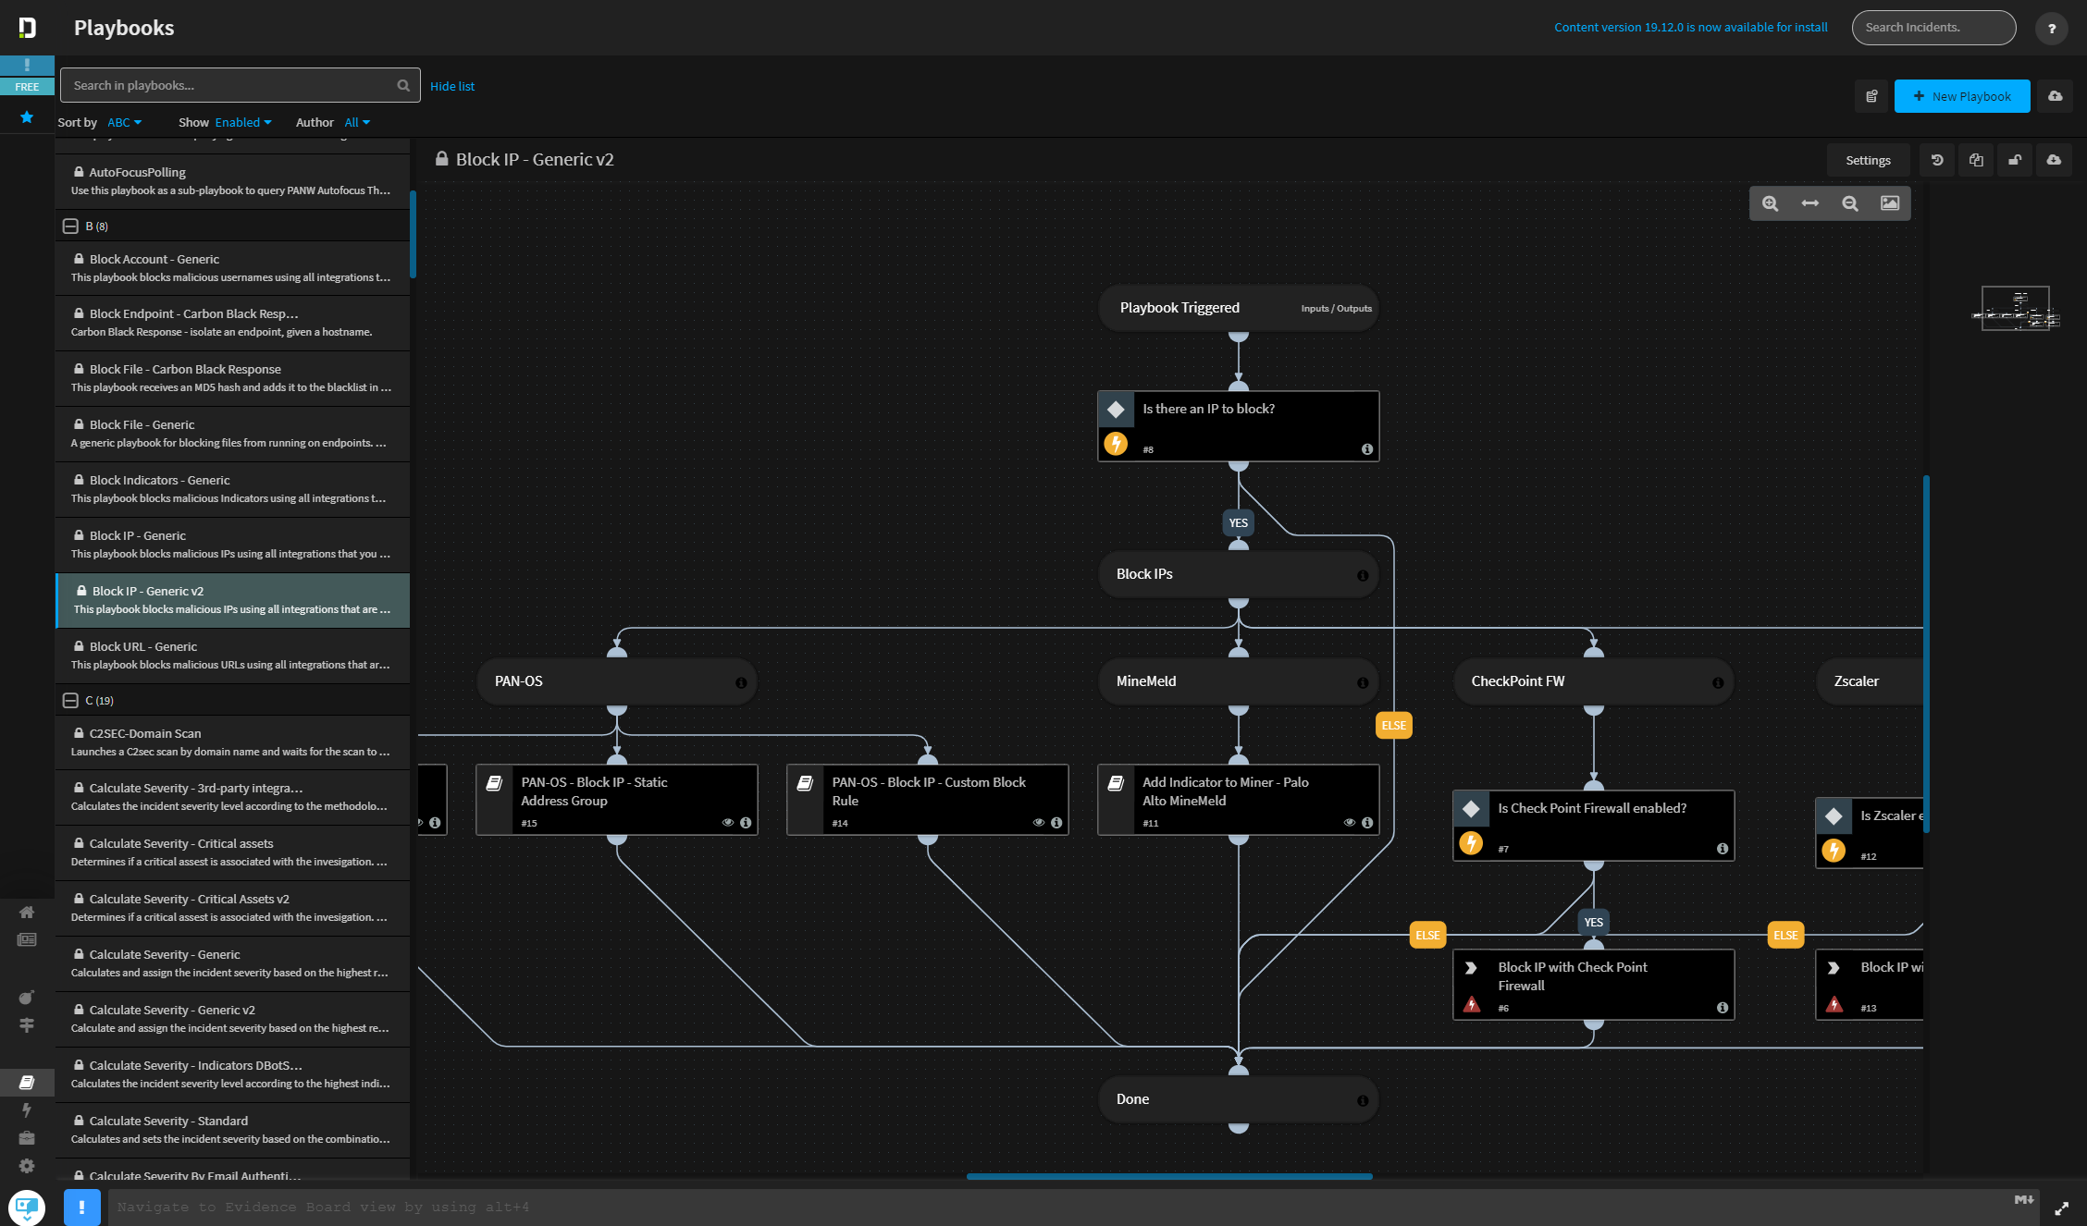
Task: Open Inputs / Outputs on Playbook Triggered
Action: pos(1337,309)
